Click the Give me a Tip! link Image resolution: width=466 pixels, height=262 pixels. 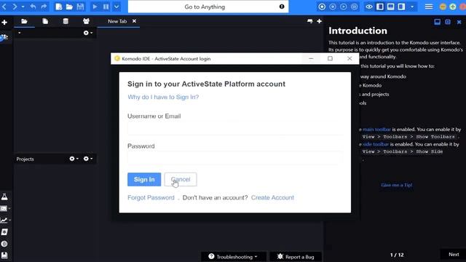coord(396,185)
